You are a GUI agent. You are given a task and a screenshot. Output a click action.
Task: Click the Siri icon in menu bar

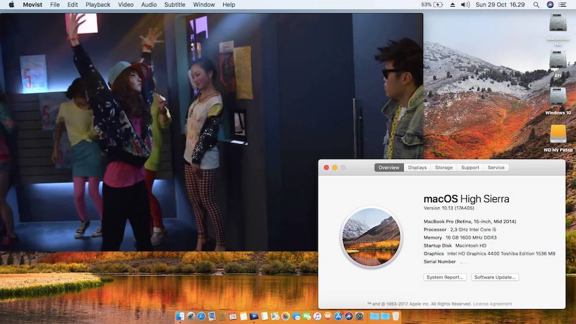550,4
